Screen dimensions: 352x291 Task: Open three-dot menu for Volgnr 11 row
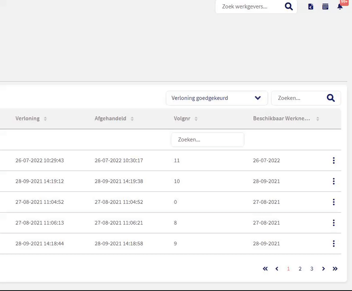333,160
